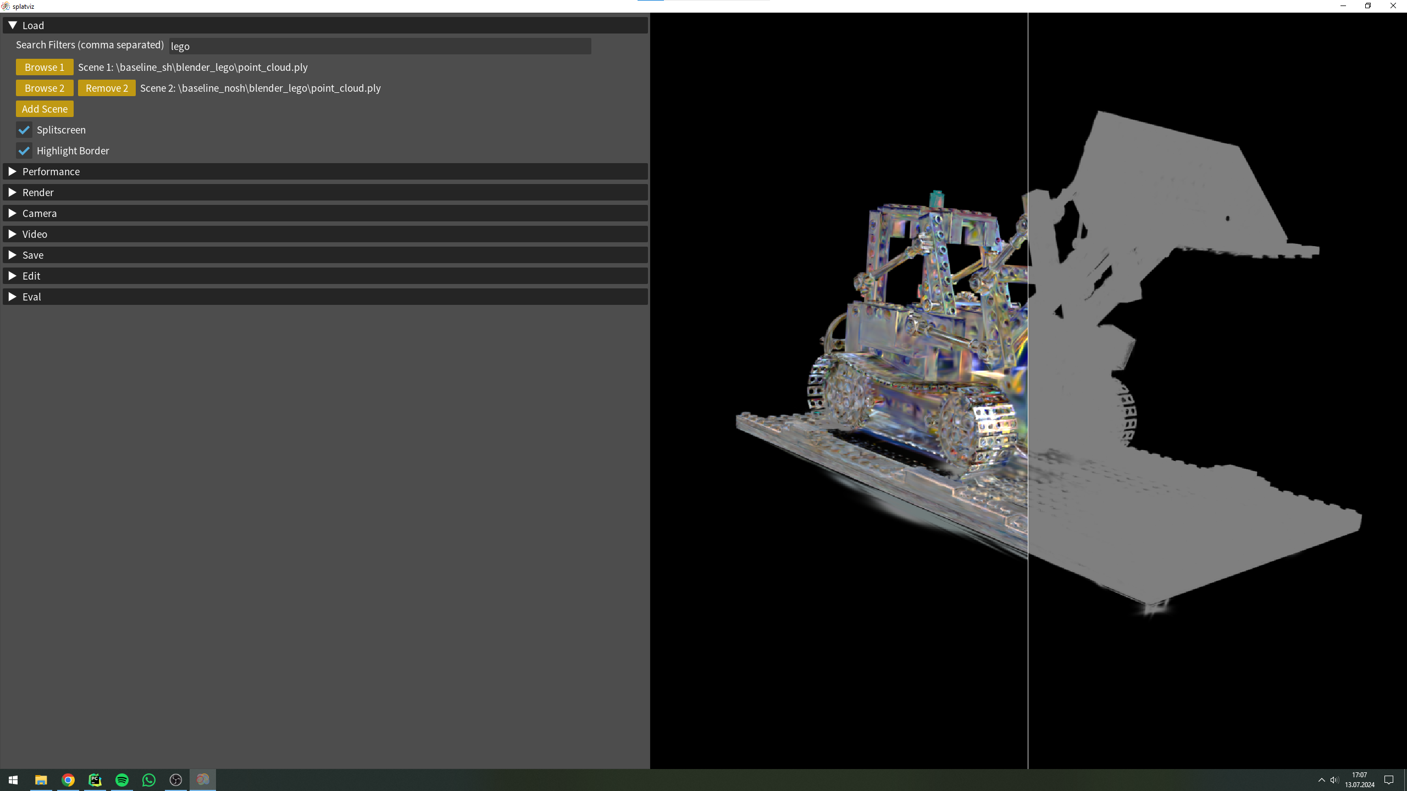Viewport: 1407px width, 791px height.
Task: Open Google Chrome from the taskbar
Action: coord(68,780)
